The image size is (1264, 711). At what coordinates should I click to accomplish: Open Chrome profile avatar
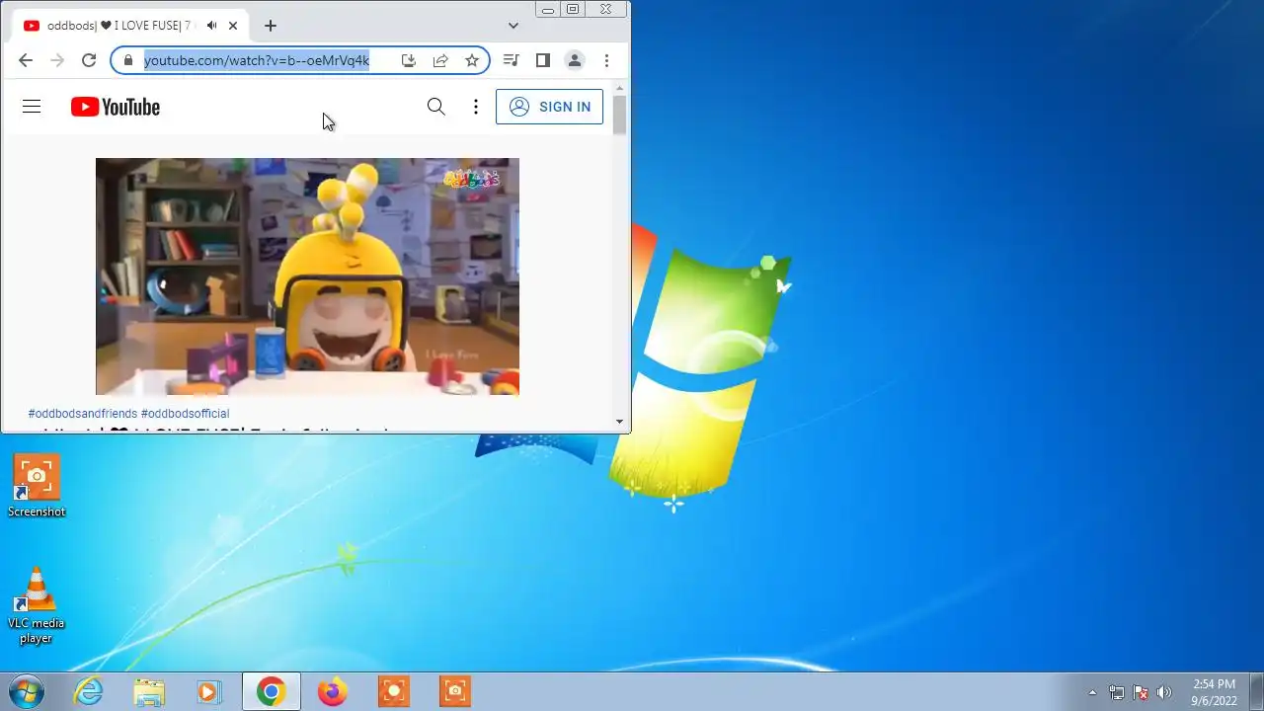click(x=575, y=60)
